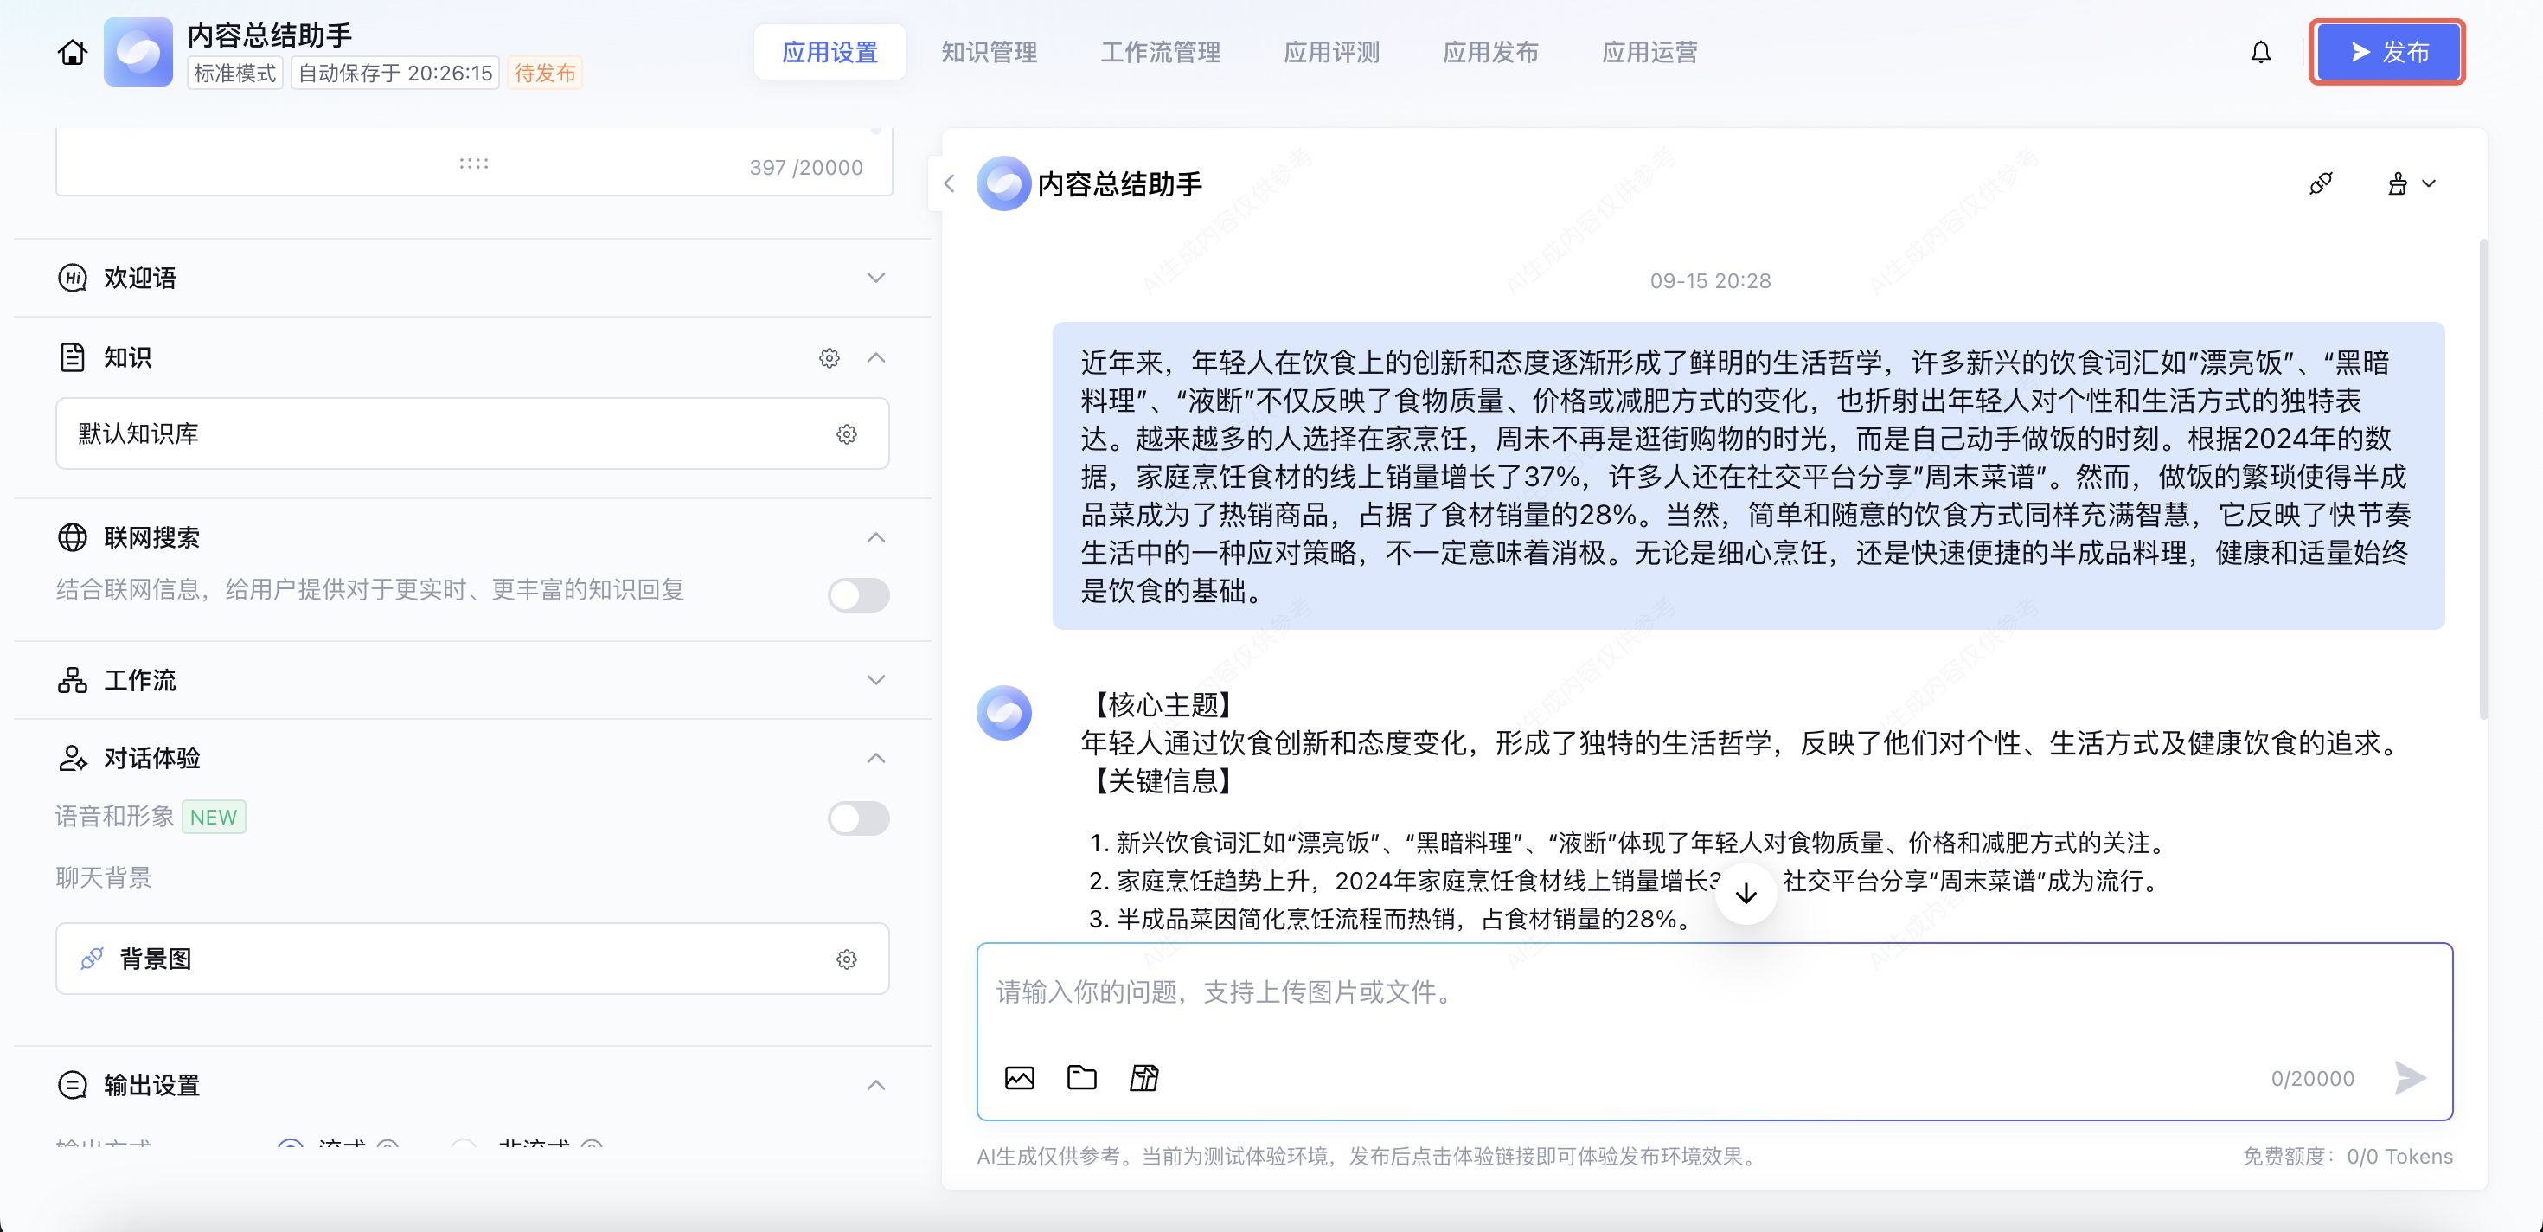Screen dimensions: 2543x1232
Task: Open the 背景图 settings gear
Action: 846,959
